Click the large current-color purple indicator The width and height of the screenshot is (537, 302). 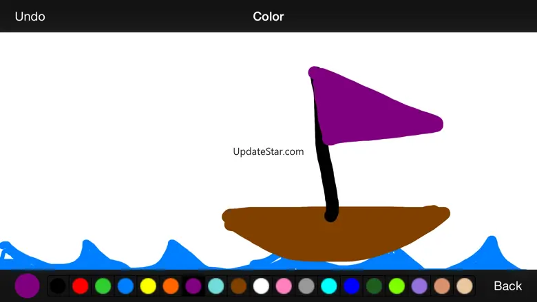(x=27, y=285)
